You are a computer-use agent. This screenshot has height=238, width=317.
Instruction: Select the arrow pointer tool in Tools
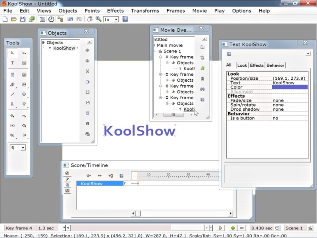[12, 53]
